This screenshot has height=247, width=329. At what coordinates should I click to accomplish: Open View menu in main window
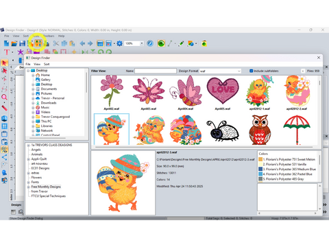[x=16, y=36]
